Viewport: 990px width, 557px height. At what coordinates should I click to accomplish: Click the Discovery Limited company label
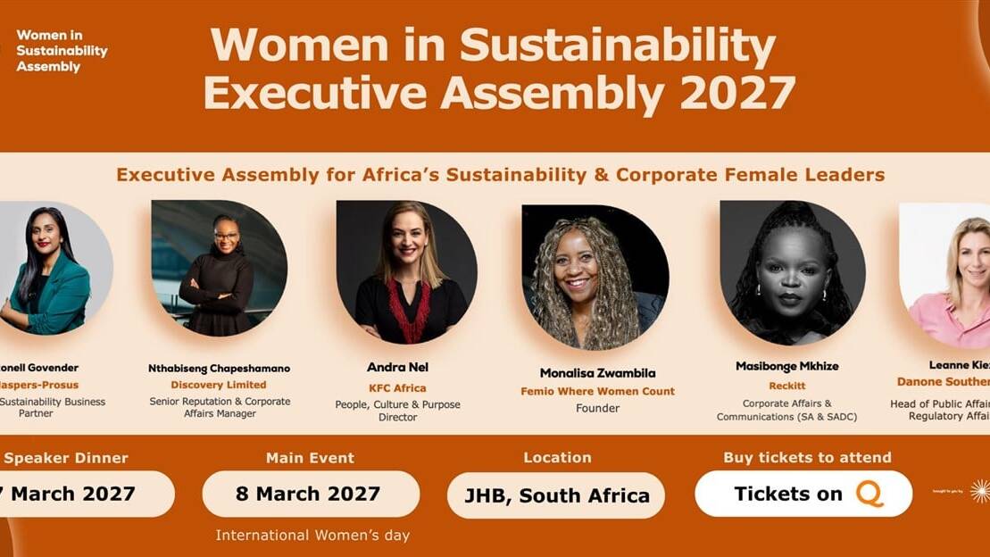(219, 385)
